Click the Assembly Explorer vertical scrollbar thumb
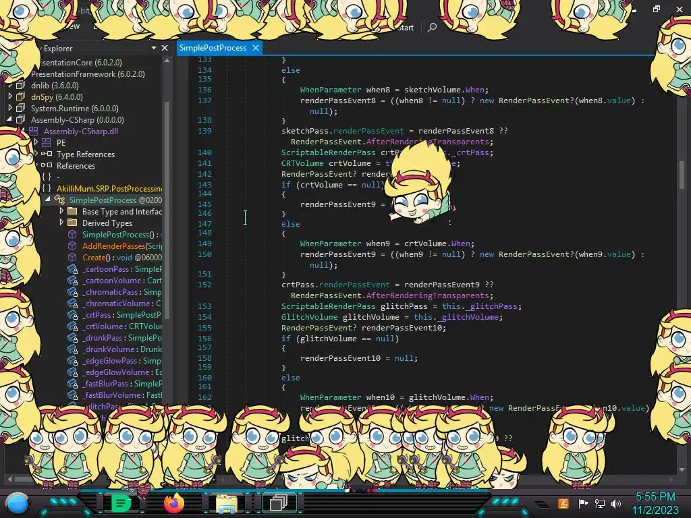Screen dimensions: 691x518 tap(167, 209)
